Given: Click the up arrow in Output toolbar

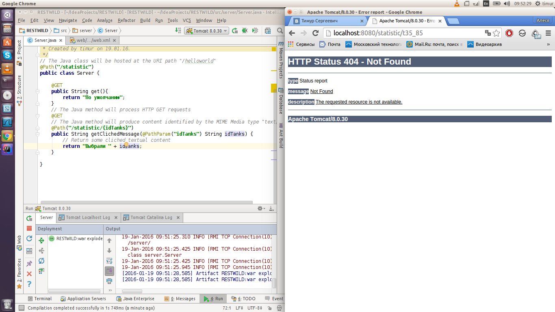Looking at the screenshot, I should [109, 240].
